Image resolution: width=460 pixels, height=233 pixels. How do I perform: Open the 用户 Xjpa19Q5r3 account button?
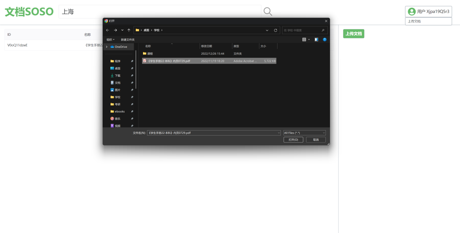428,11
